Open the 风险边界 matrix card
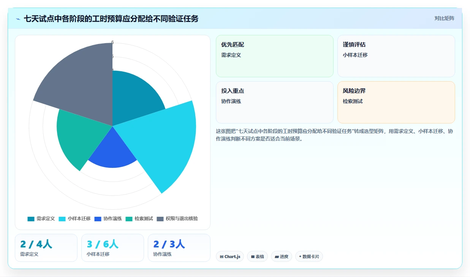This screenshot has width=470, height=277. [396, 102]
